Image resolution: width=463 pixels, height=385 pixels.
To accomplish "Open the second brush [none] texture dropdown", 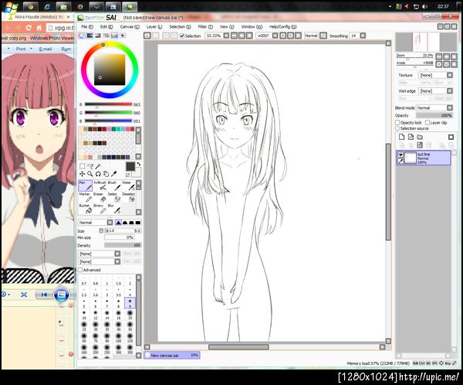I will click(x=117, y=261).
